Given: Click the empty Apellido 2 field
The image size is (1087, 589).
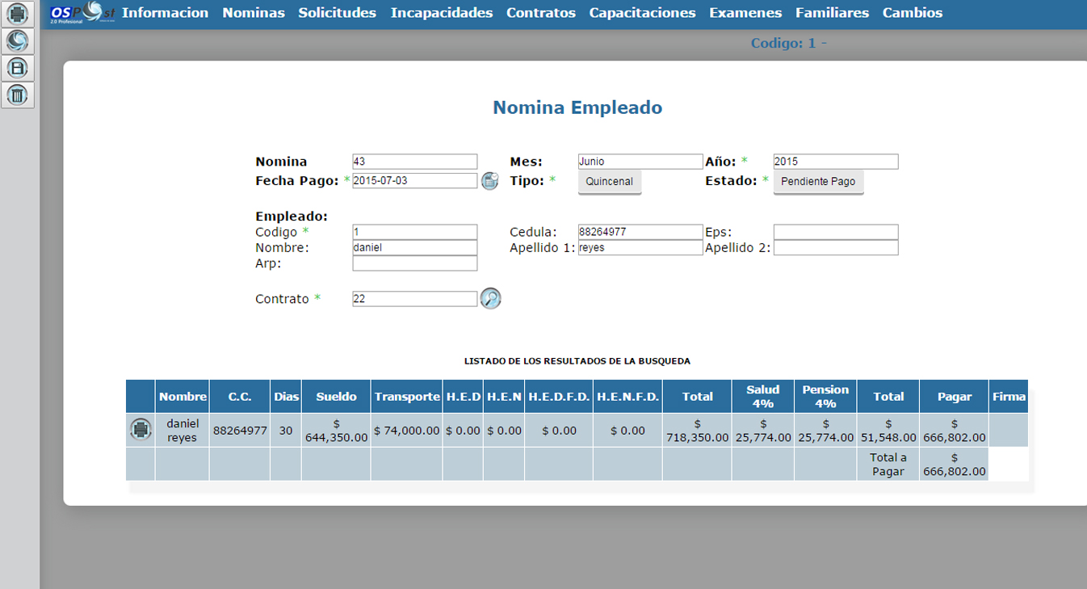Looking at the screenshot, I should point(836,248).
